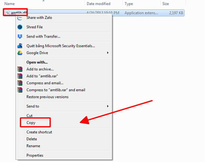The image size is (205, 162).
Task: Choose Cut in the context menu
Action: pos(30,116)
